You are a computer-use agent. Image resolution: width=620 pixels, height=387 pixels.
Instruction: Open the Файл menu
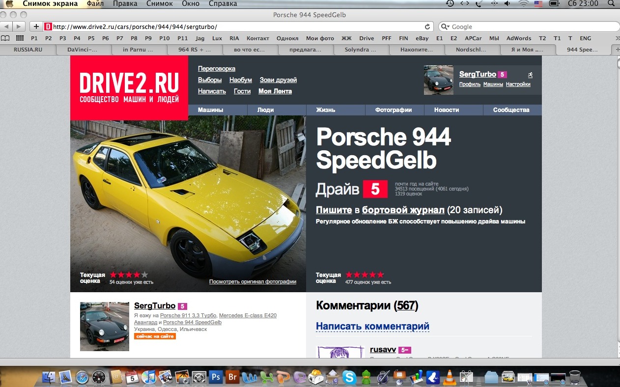95,3
